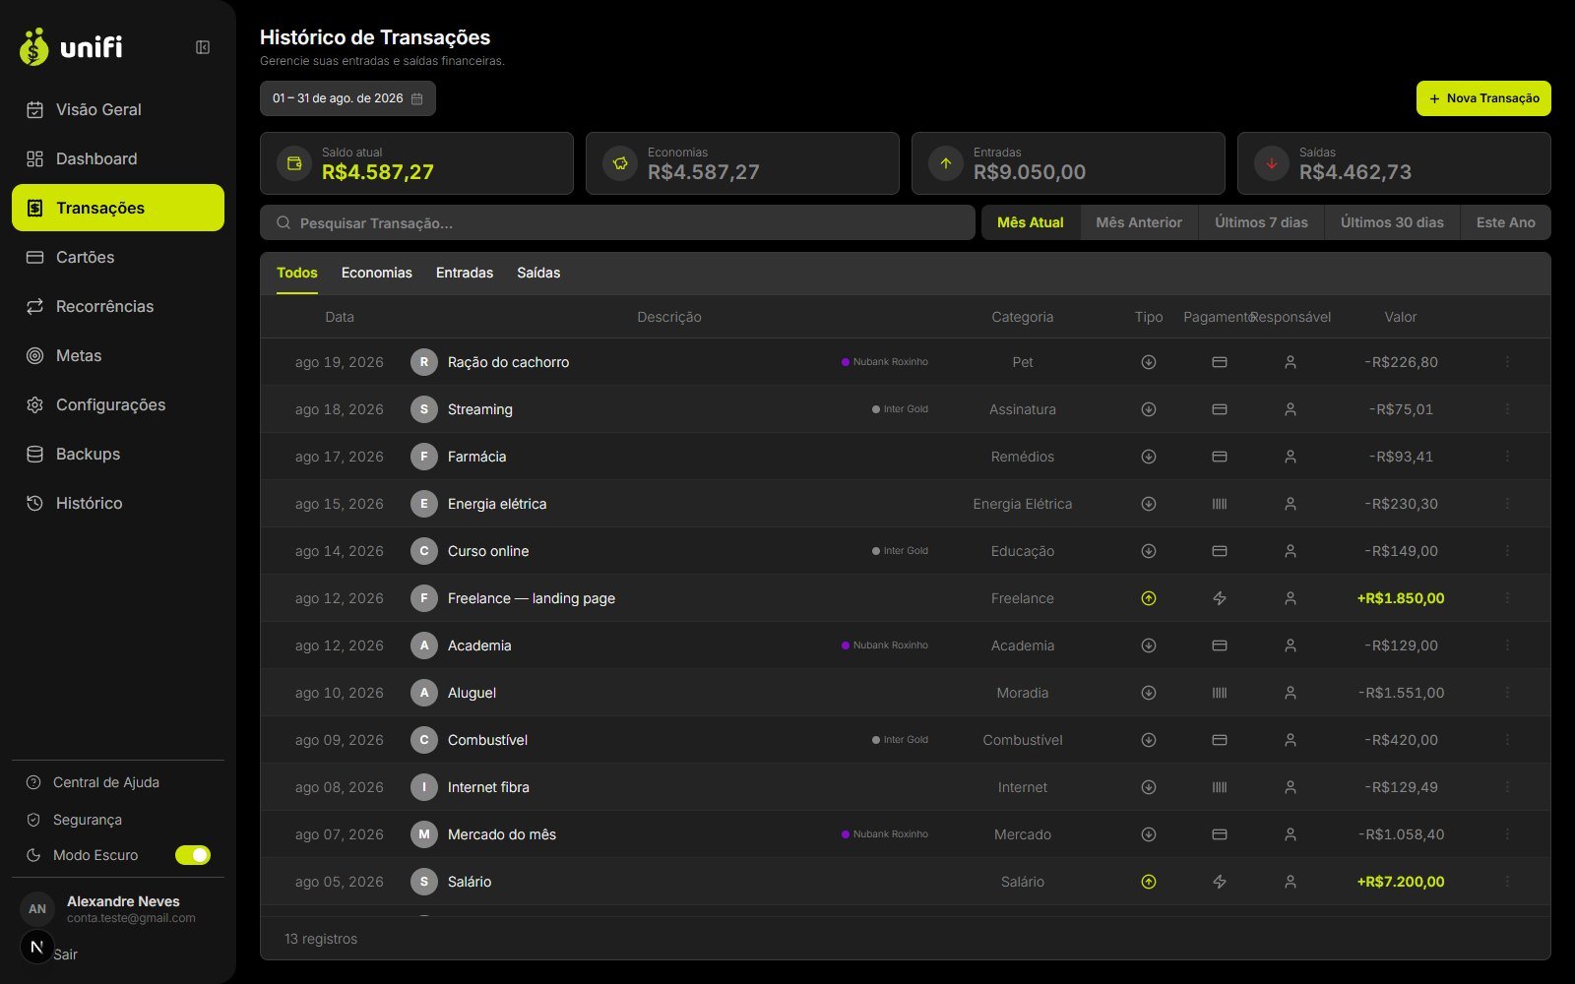The height and width of the screenshot is (984, 1575).
Task: Click the lightning payment icon for Salário
Action: pos(1220,882)
